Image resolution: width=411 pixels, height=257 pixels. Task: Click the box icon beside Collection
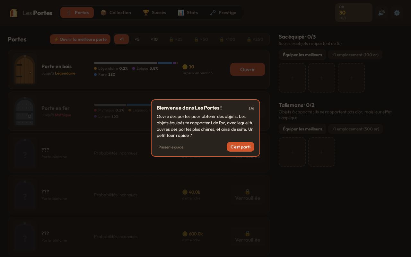[103, 13]
